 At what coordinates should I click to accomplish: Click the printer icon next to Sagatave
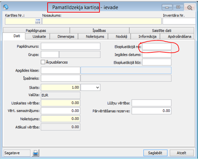click(x=36, y=153)
